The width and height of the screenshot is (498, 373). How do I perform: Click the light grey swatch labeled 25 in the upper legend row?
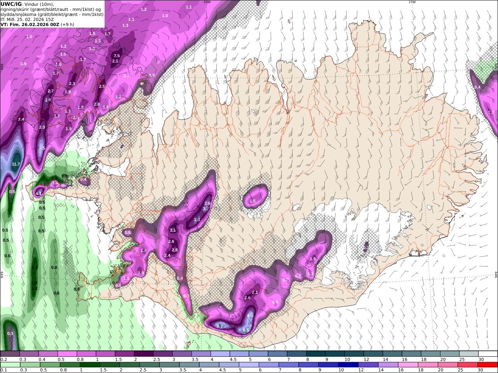[x=469, y=354]
